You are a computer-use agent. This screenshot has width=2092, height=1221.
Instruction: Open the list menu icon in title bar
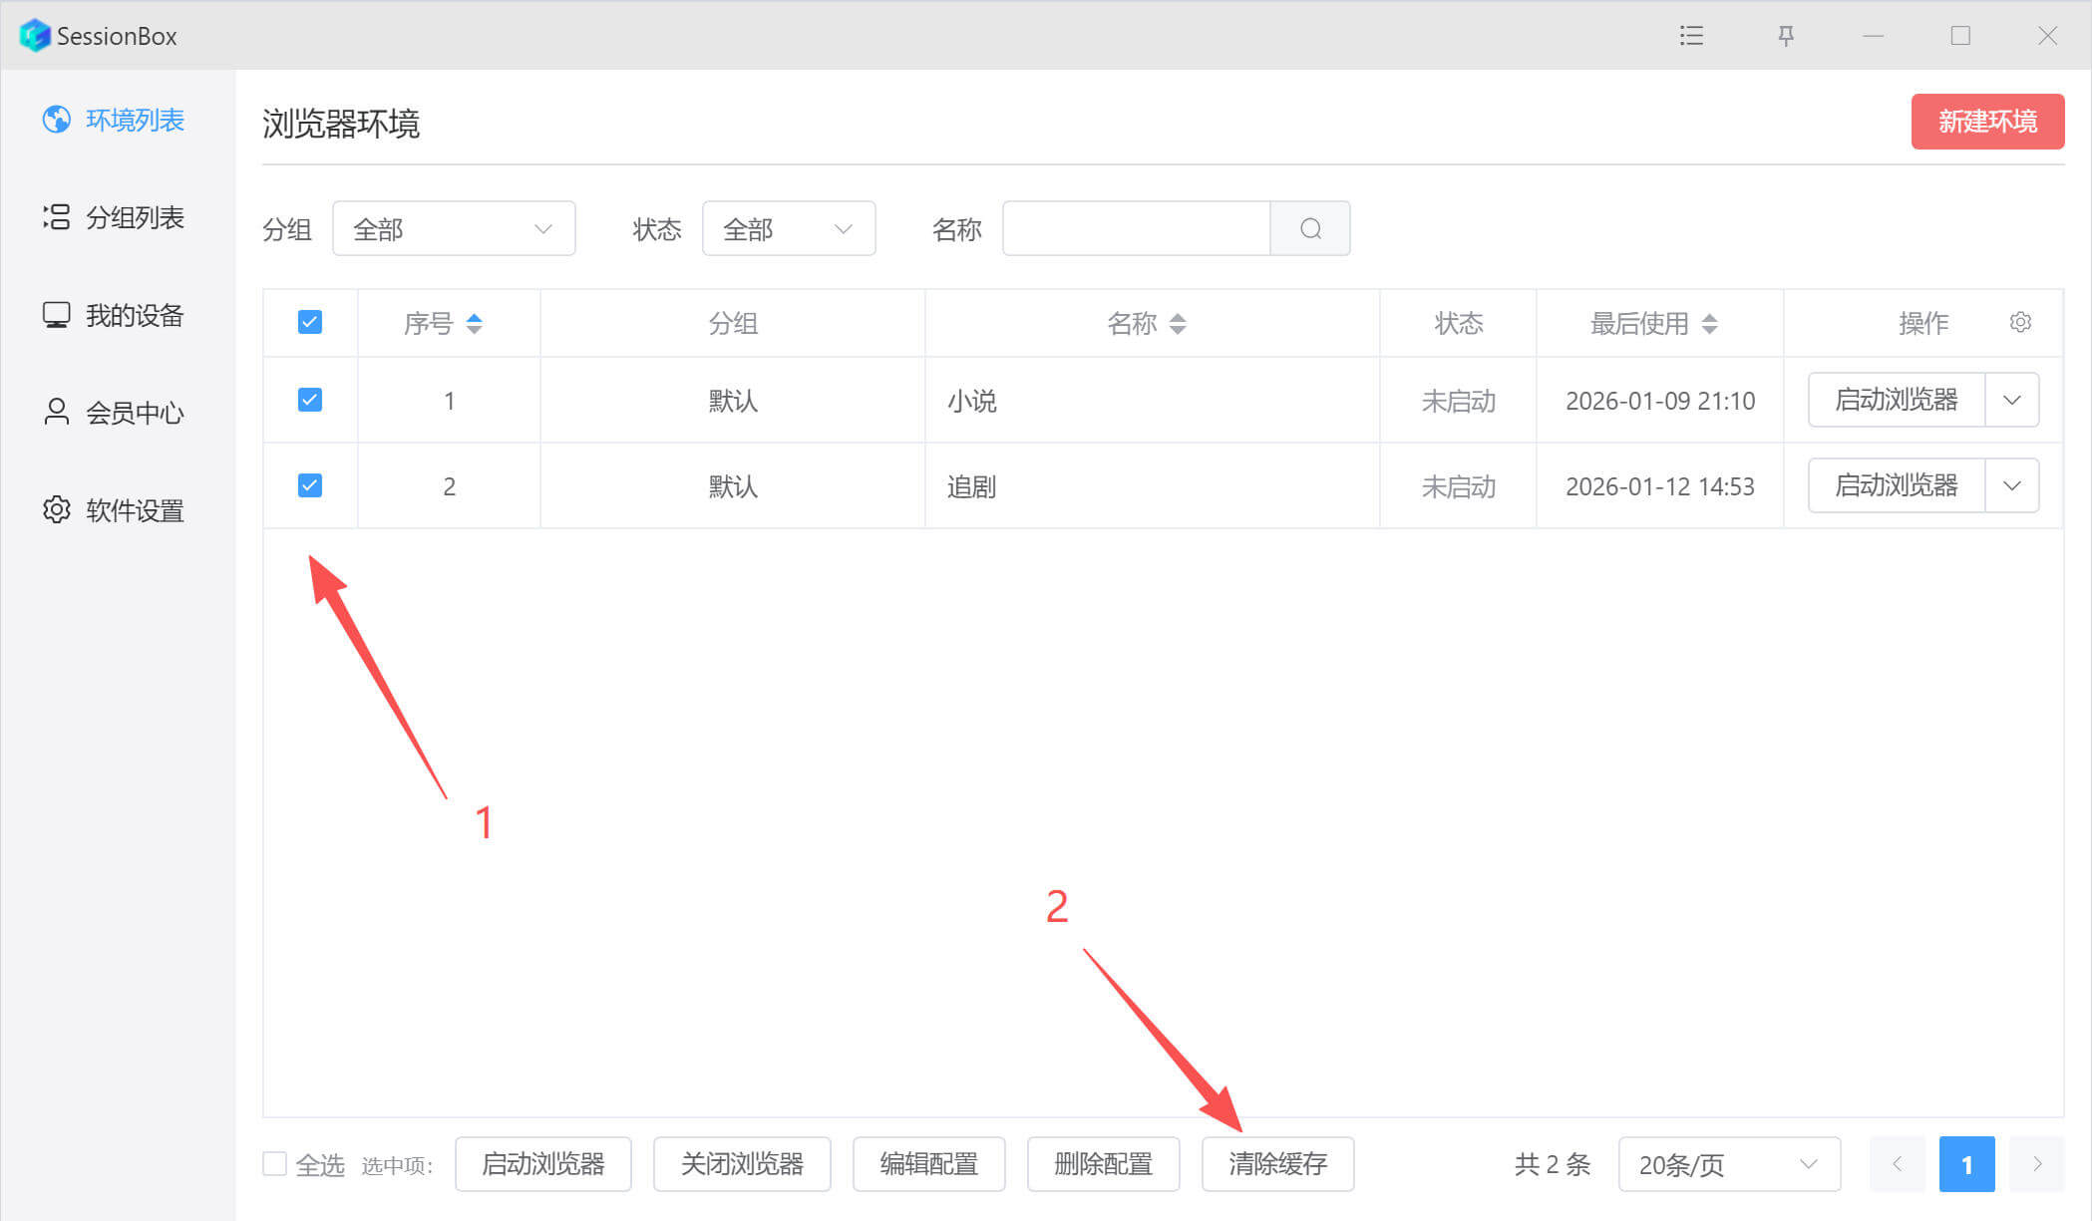point(1691,36)
